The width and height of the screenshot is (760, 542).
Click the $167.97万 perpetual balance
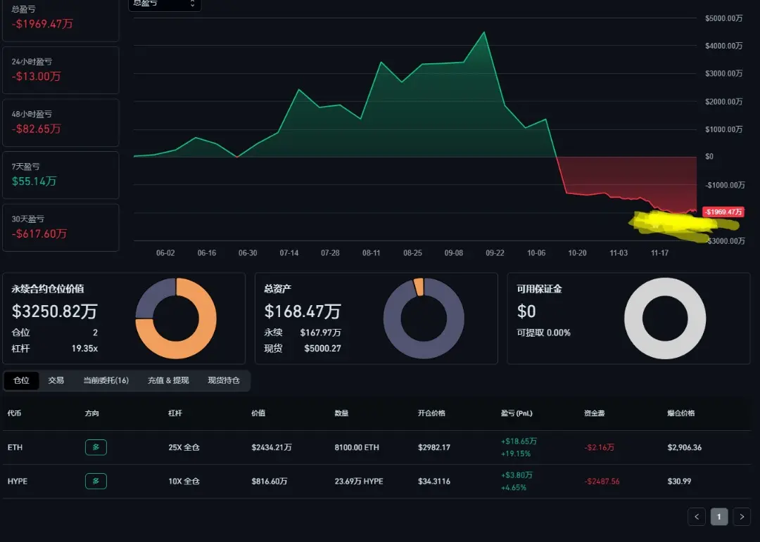(320, 333)
